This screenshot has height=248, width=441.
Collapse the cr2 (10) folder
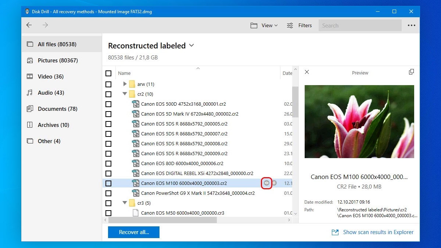point(125,94)
